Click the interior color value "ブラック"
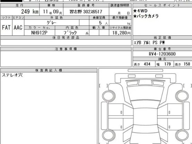192x144 pixels. coord(70,33)
